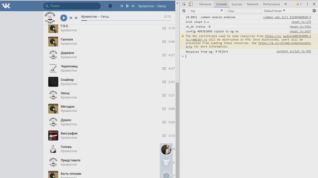
Task: Skip to previous track in top bar
Action: 122,6
